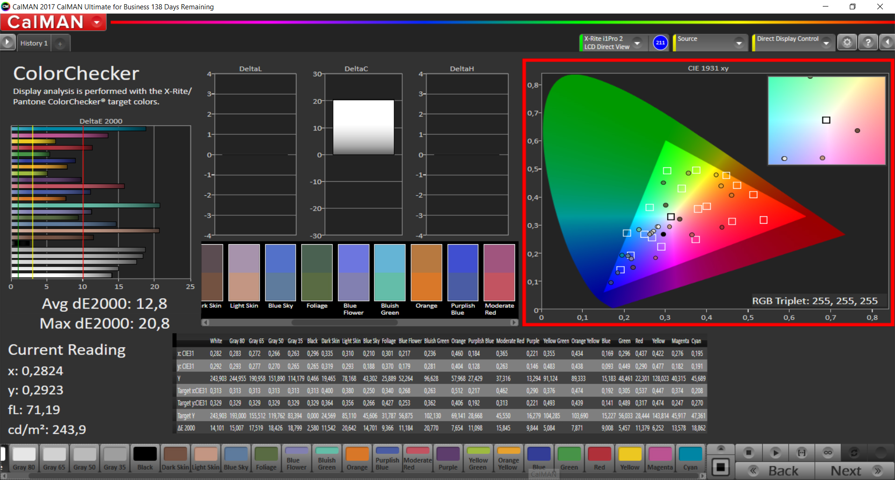Select the Light Skin patch in bottom strip

point(206,459)
